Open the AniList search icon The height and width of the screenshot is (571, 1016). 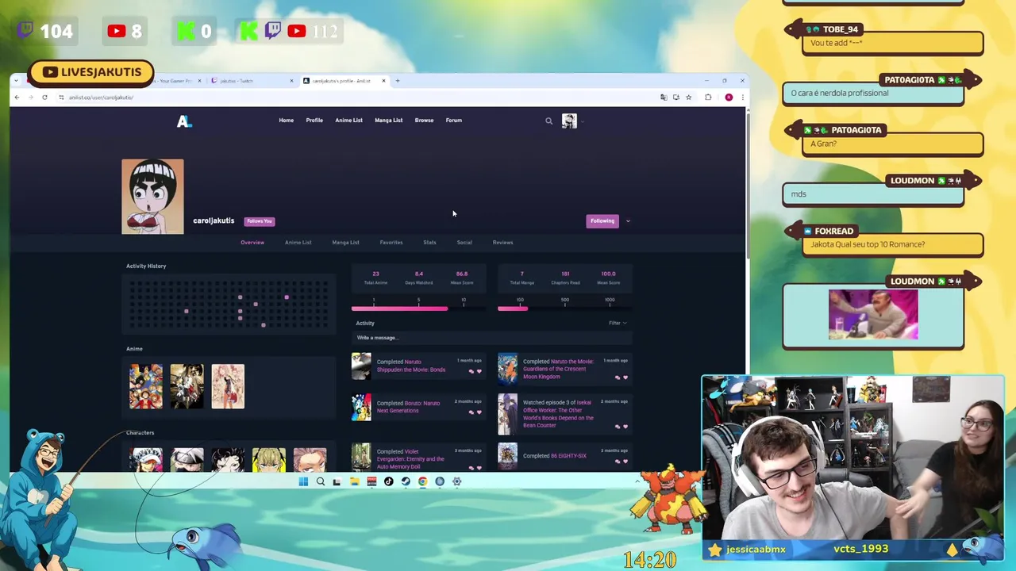pyautogui.click(x=548, y=121)
